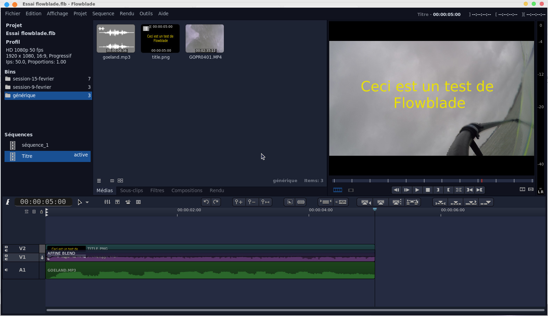Open the titler tool icon

117,202
